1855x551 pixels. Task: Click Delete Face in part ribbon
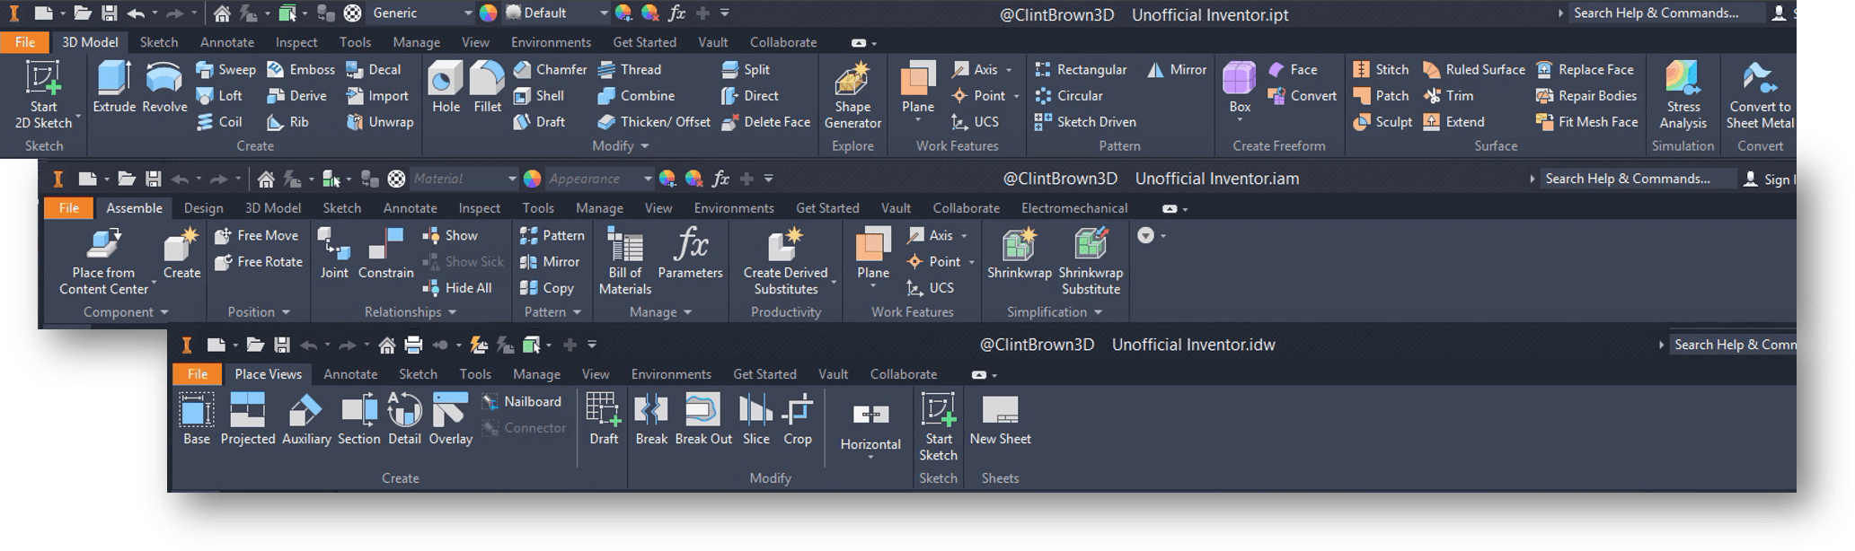click(x=766, y=121)
